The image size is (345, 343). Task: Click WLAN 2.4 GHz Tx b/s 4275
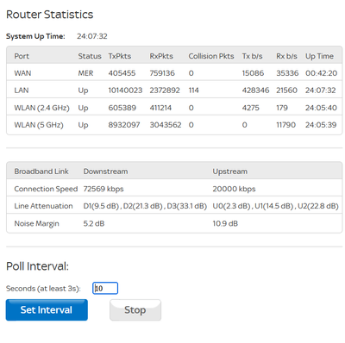(250, 108)
